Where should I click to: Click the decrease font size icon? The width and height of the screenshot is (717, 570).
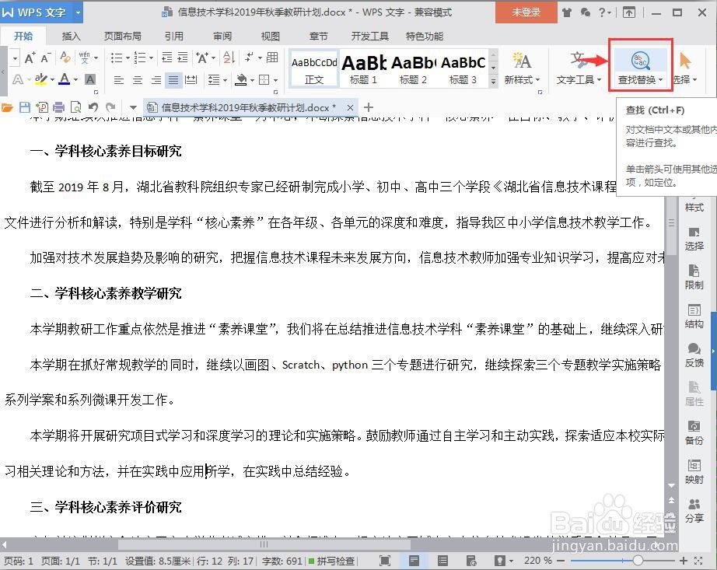point(45,58)
